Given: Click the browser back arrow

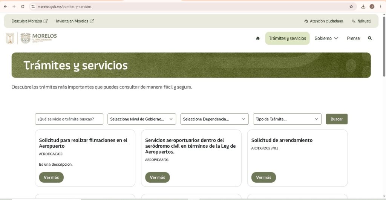Looking at the screenshot, I should (5, 6).
